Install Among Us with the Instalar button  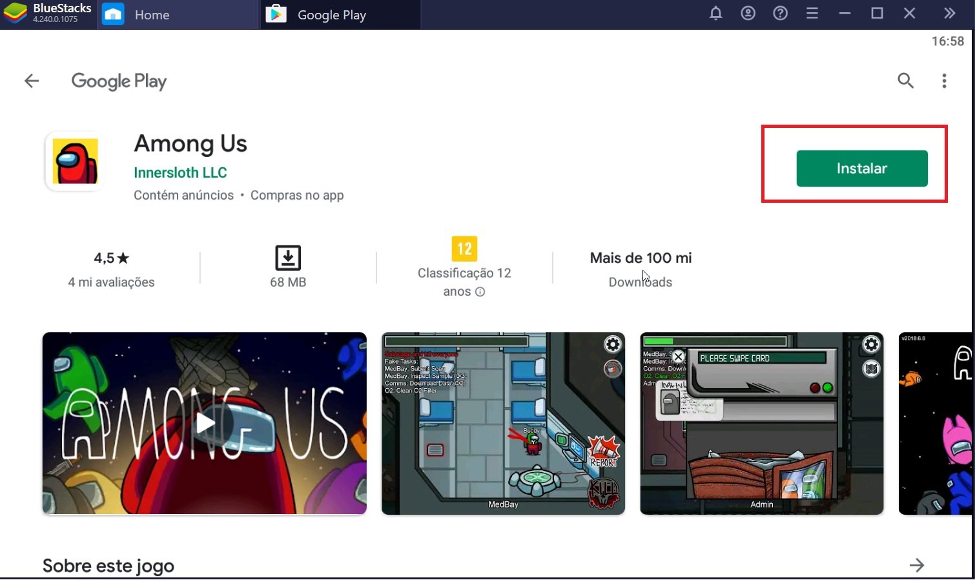click(862, 169)
